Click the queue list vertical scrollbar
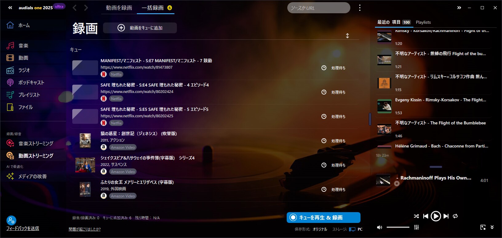This screenshot has height=238, width=502. pyautogui.click(x=370, y=119)
